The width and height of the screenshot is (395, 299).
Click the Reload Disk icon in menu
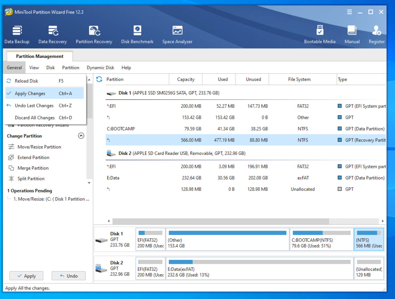tap(9, 81)
